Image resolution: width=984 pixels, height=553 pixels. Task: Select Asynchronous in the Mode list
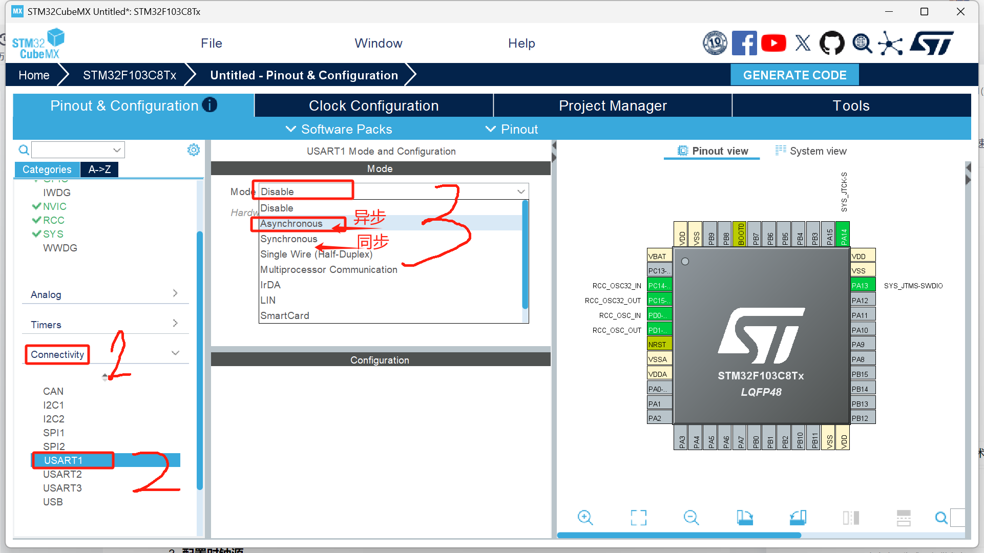pyautogui.click(x=291, y=224)
